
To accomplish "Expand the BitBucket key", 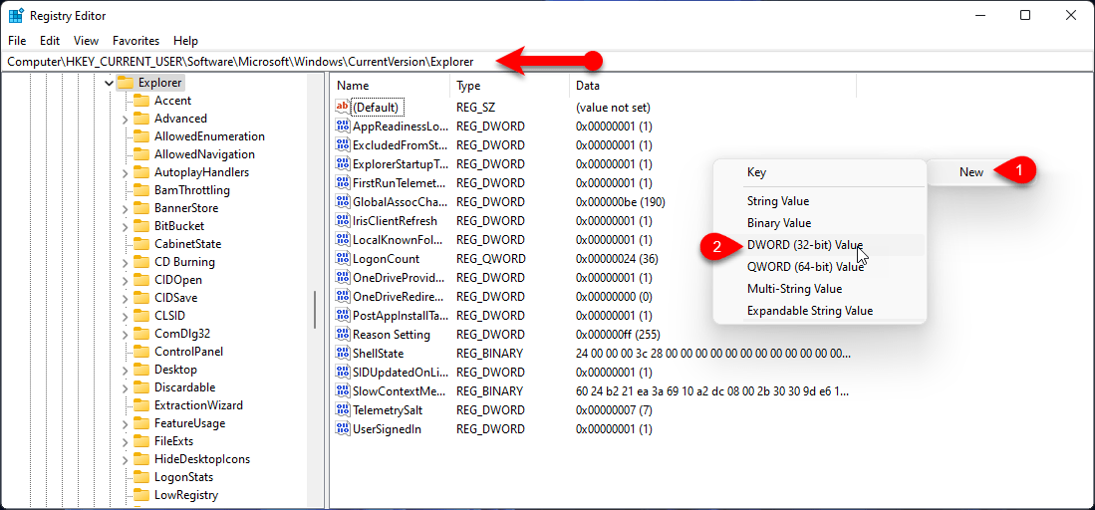I will point(125,226).
